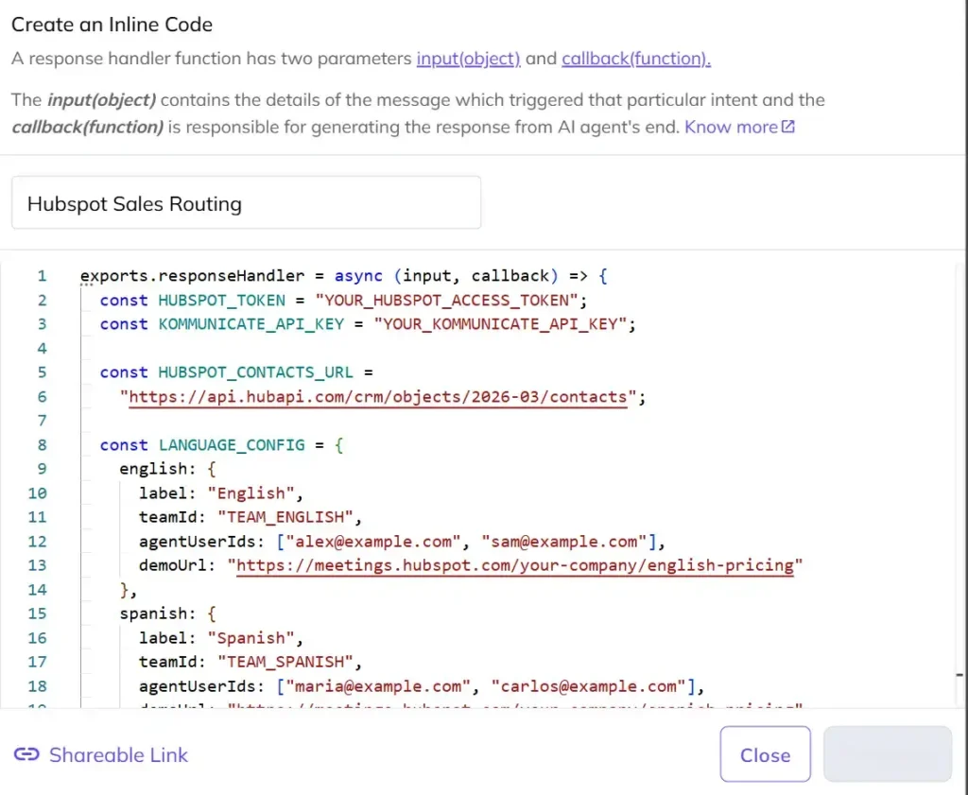Click "sam@example.com" in agentUserIds

[x=563, y=542]
